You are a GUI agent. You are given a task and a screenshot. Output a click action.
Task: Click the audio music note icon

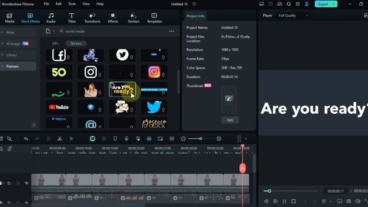coord(138,139)
